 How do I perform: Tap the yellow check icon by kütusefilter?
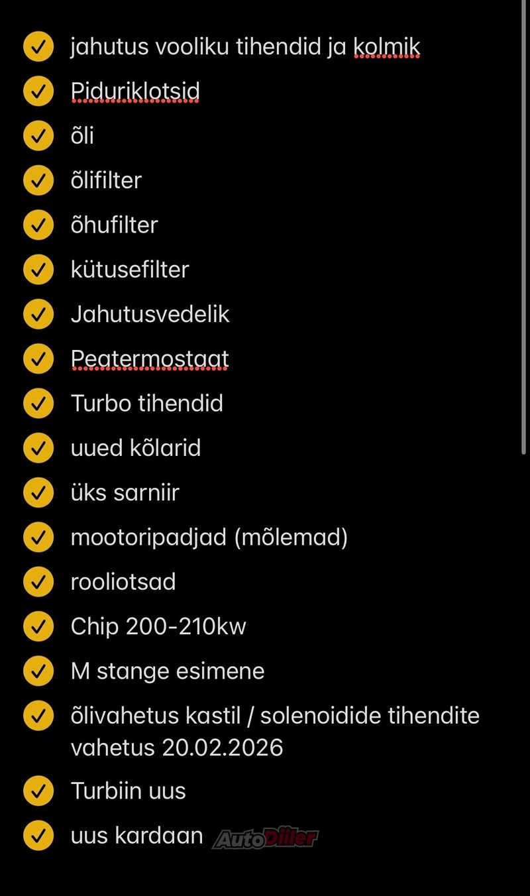pyautogui.click(x=38, y=270)
